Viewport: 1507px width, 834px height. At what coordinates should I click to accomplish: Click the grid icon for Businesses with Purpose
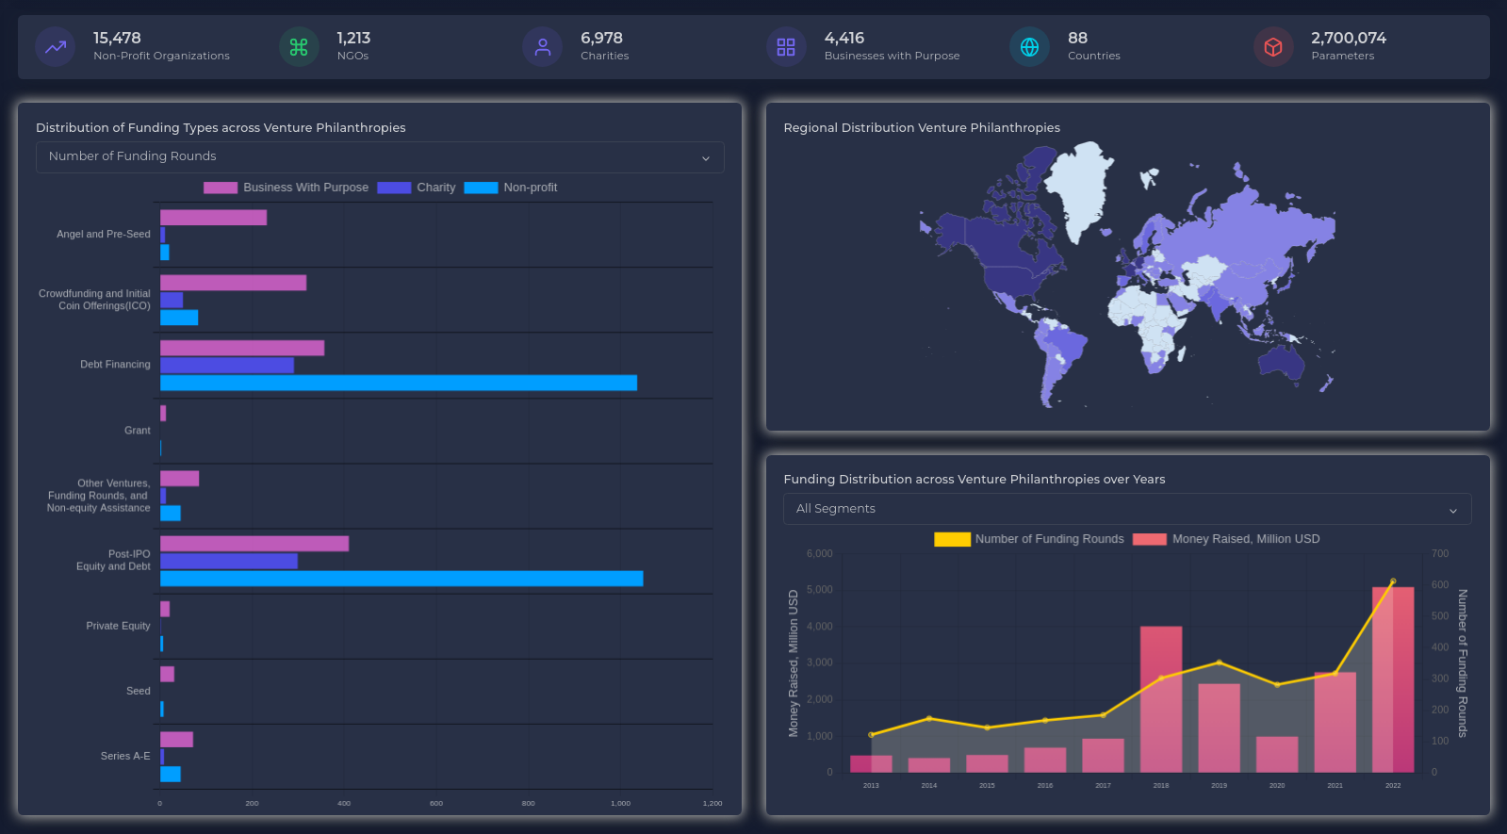click(786, 47)
